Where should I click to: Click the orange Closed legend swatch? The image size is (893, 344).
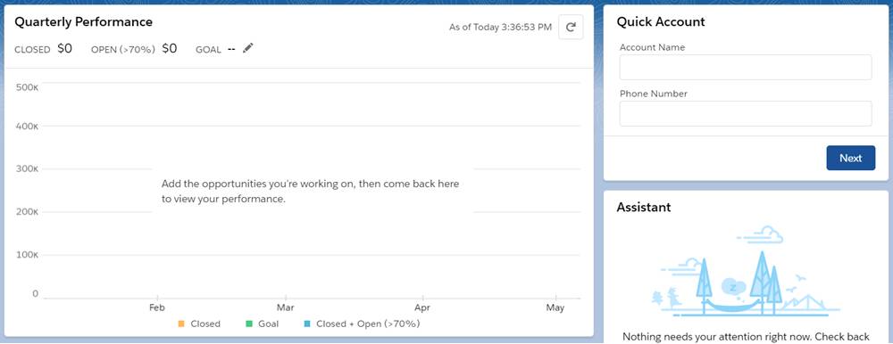tap(181, 324)
